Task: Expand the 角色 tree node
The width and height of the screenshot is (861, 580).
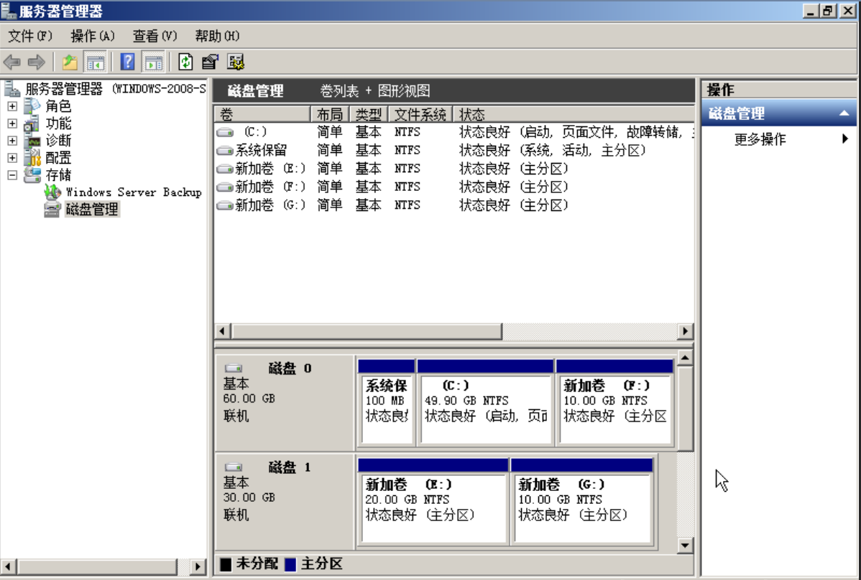Action: tap(12, 106)
